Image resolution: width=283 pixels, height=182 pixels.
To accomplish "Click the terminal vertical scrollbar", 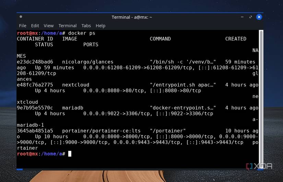I will pyautogui.click(x=261, y=99).
